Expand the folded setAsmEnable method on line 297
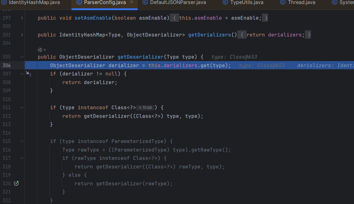Viewport: 354px width, 204px height. (22, 18)
